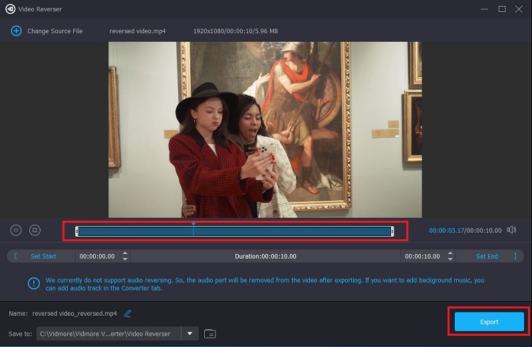Decrease the end time with down arrow
The width and height of the screenshot is (532, 347).
point(450,259)
